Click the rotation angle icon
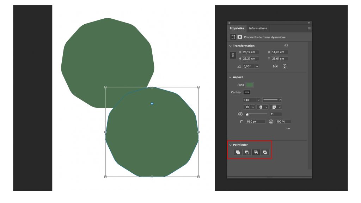This screenshot has height=203, width=361. point(239,66)
